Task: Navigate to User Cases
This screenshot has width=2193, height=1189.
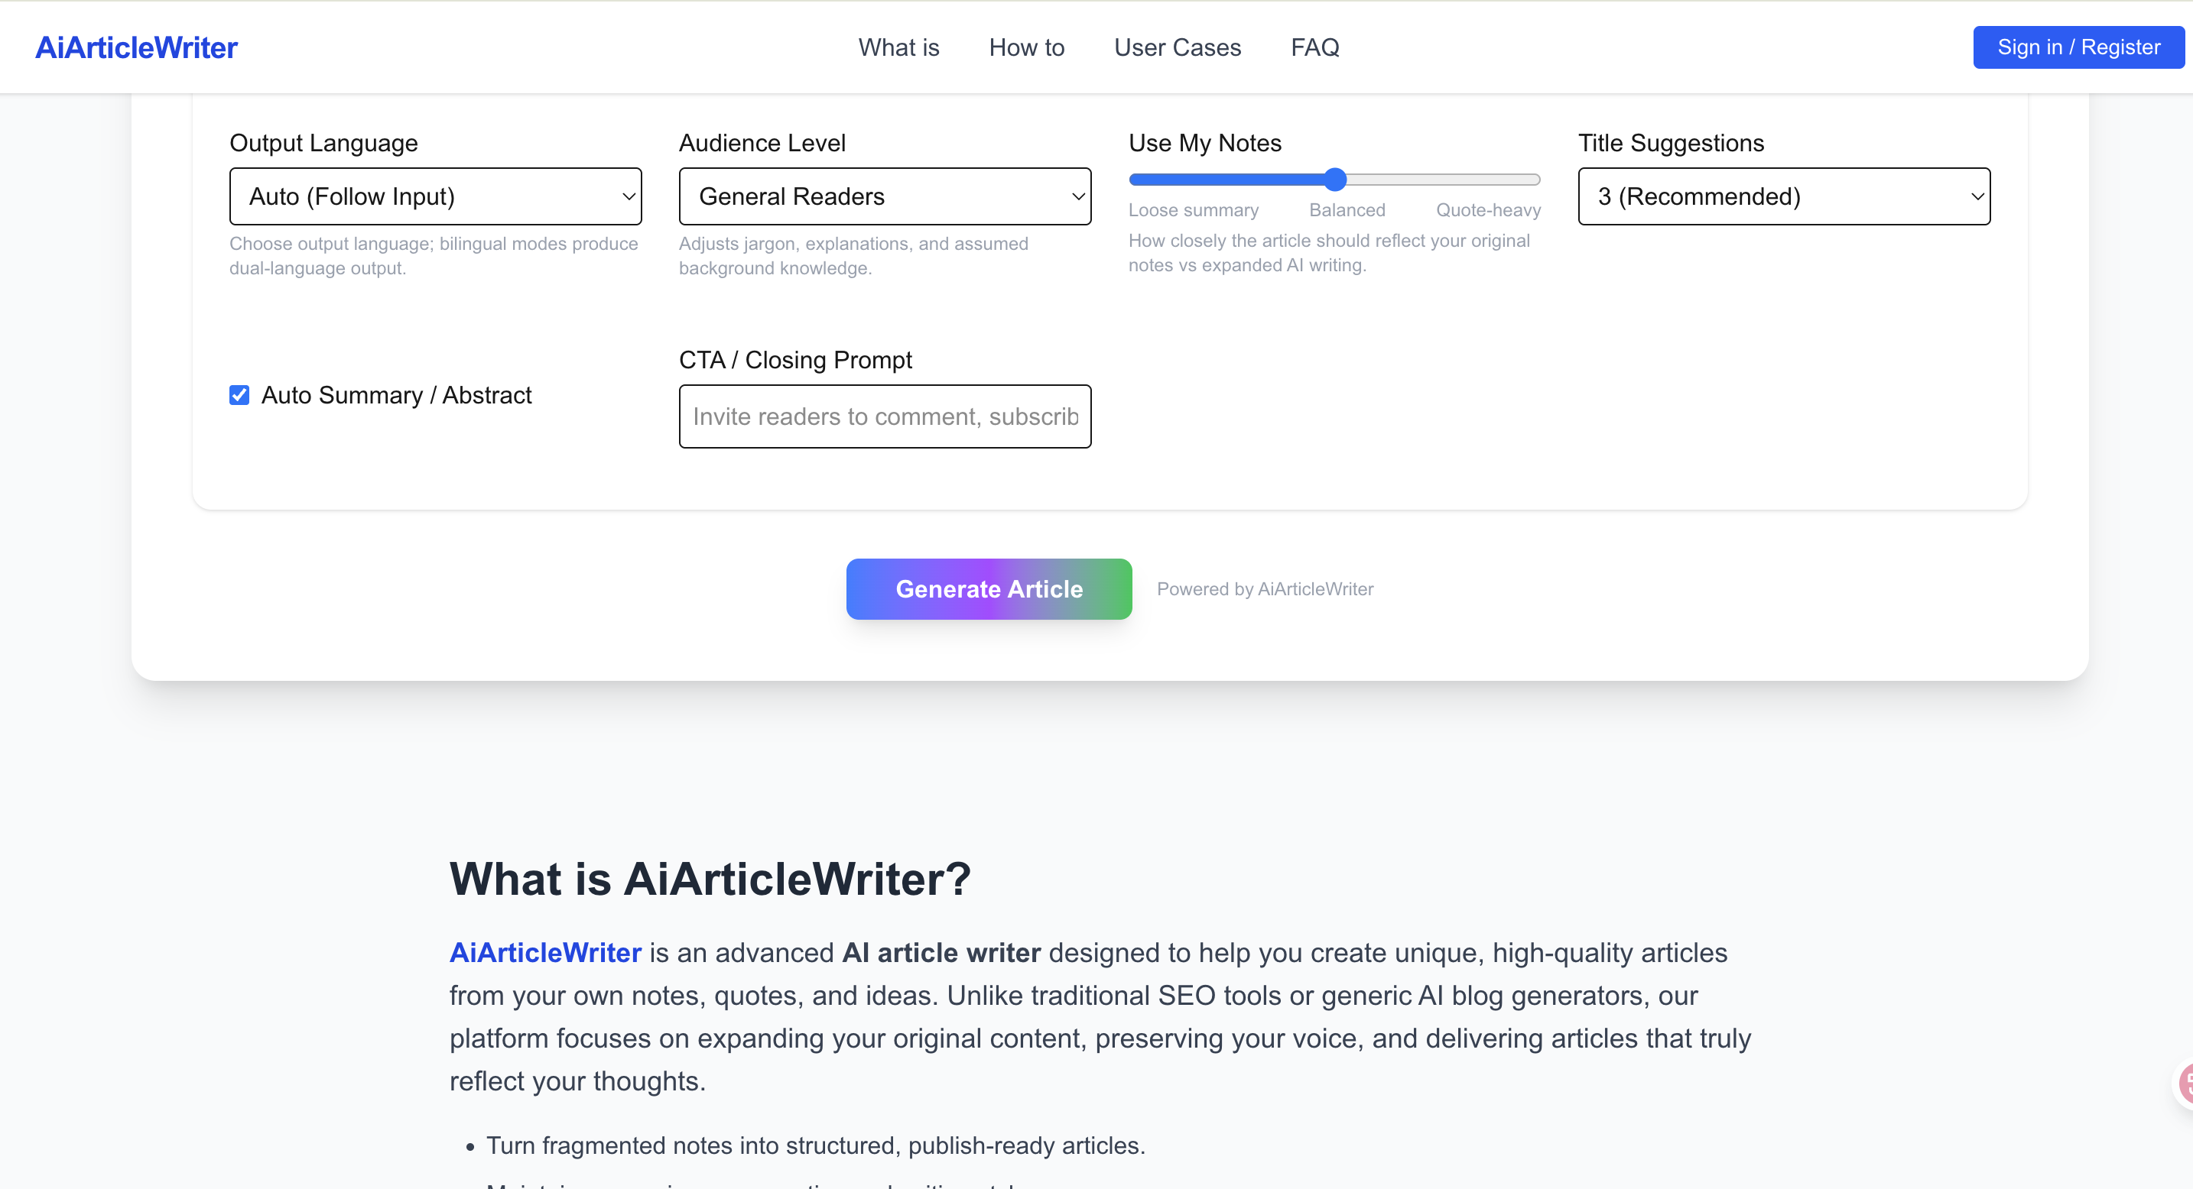Action: [x=1178, y=47]
